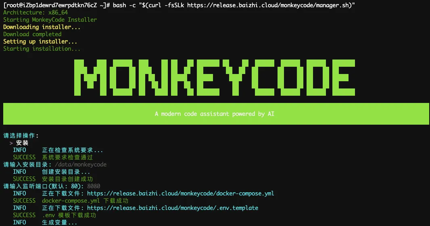Image resolution: width=430 pixels, height=226 pixels.
Task: Click 'docker-compose.yml 下载成功' line
Action: [85, 201]
